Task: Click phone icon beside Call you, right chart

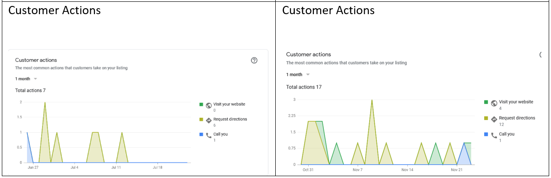Action: (494, 135)
